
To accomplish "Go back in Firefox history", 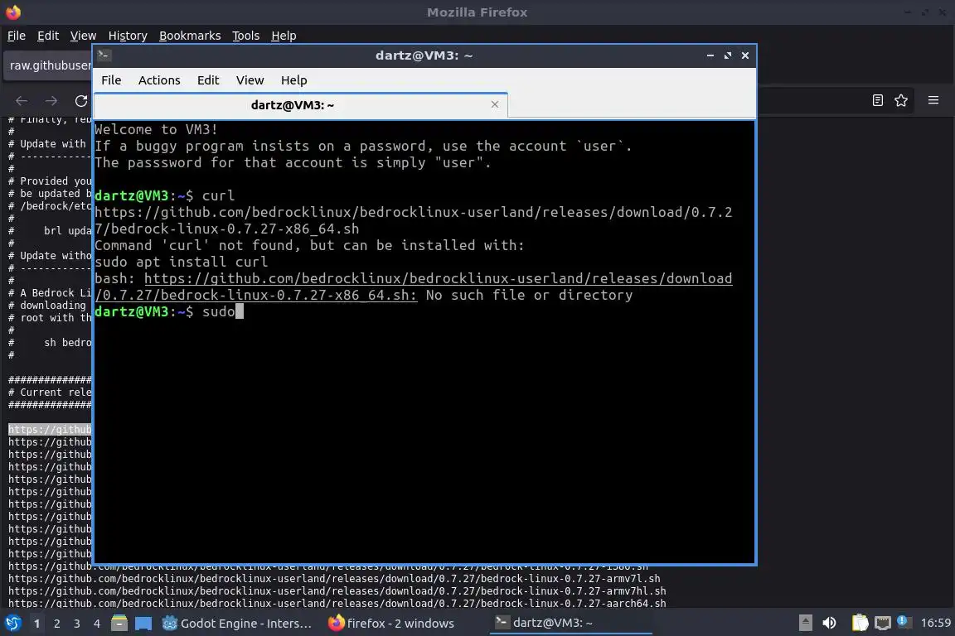I will click(22, 100).
